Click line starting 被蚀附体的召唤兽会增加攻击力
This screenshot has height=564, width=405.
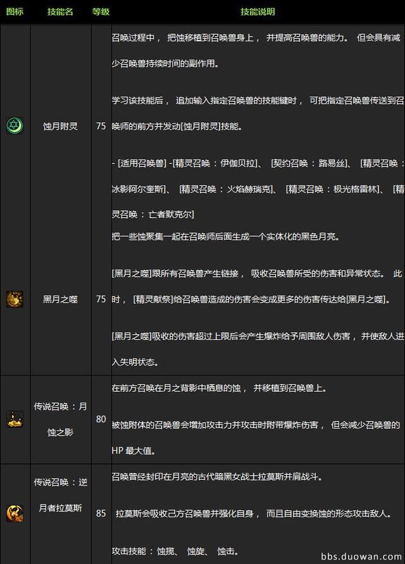256,425
